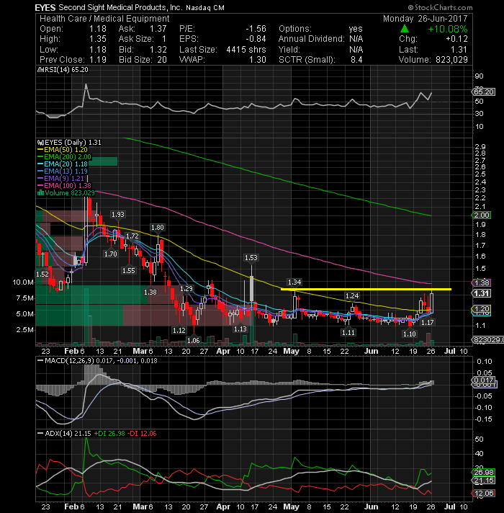The height and width of the screenshot is (513, 504).
Task: Click the 1.17 price label near latest candle
Action: coord(427,323)
